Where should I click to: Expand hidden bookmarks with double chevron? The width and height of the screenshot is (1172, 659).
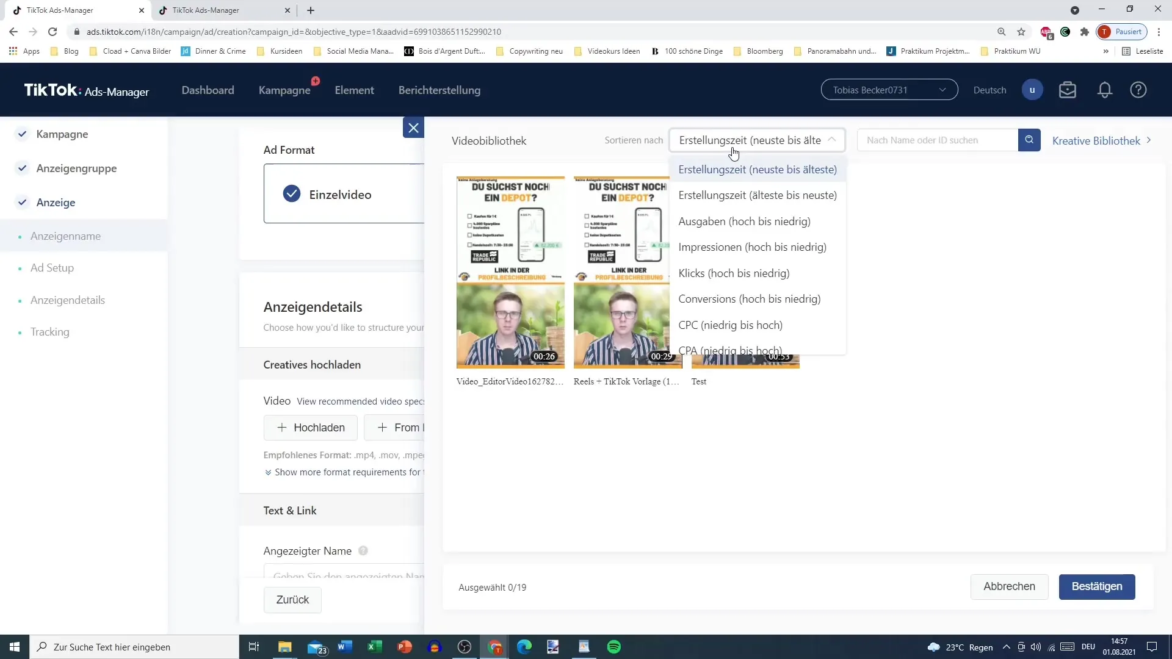point(1105,51)
